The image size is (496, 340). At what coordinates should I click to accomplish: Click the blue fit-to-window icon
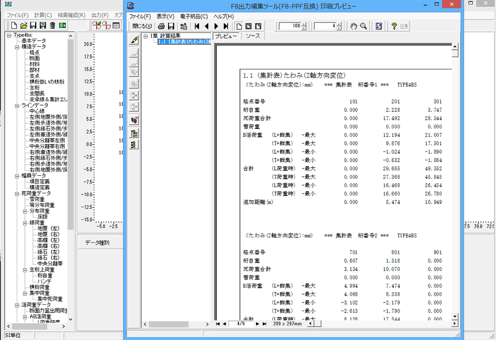click(x=379, y=26)
